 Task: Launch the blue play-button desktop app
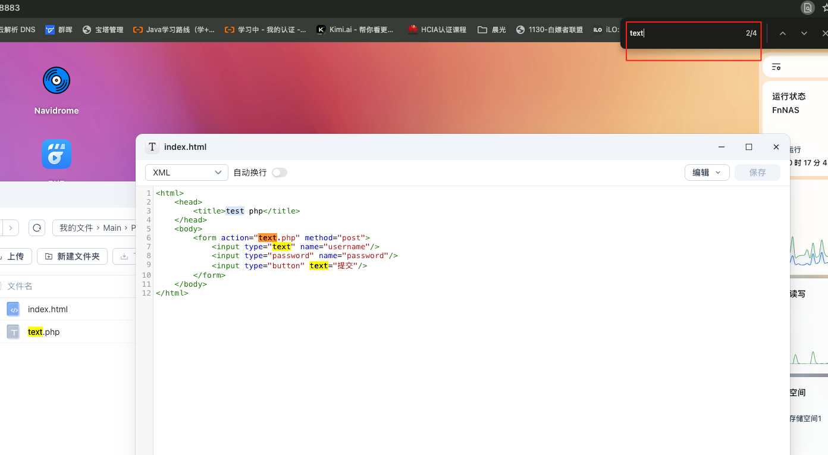57,154
